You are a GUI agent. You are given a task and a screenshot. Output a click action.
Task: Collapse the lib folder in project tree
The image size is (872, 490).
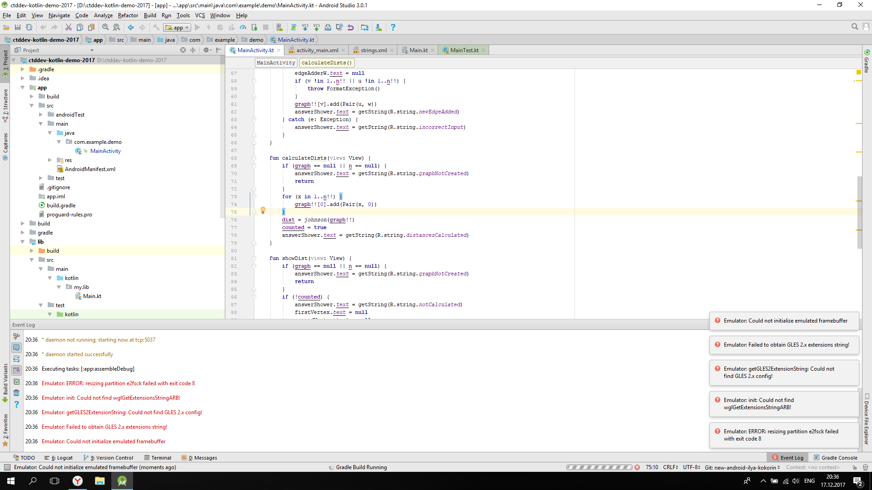click(x=23, y=242)
